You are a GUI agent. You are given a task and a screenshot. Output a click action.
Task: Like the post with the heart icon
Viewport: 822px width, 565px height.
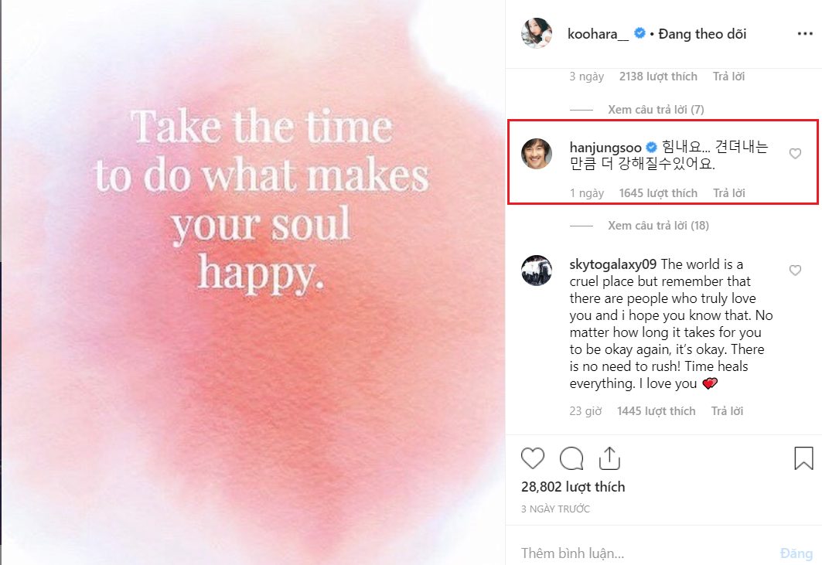click(533, 458)
